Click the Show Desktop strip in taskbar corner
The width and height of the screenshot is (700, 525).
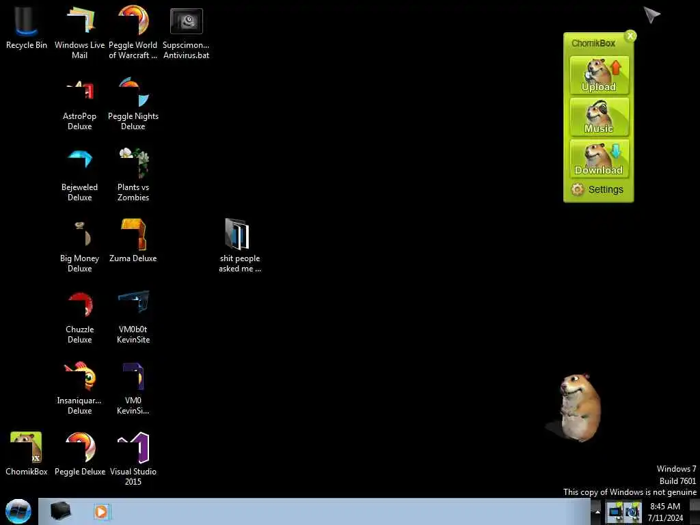pyautogui.click(x=695, y=511)
